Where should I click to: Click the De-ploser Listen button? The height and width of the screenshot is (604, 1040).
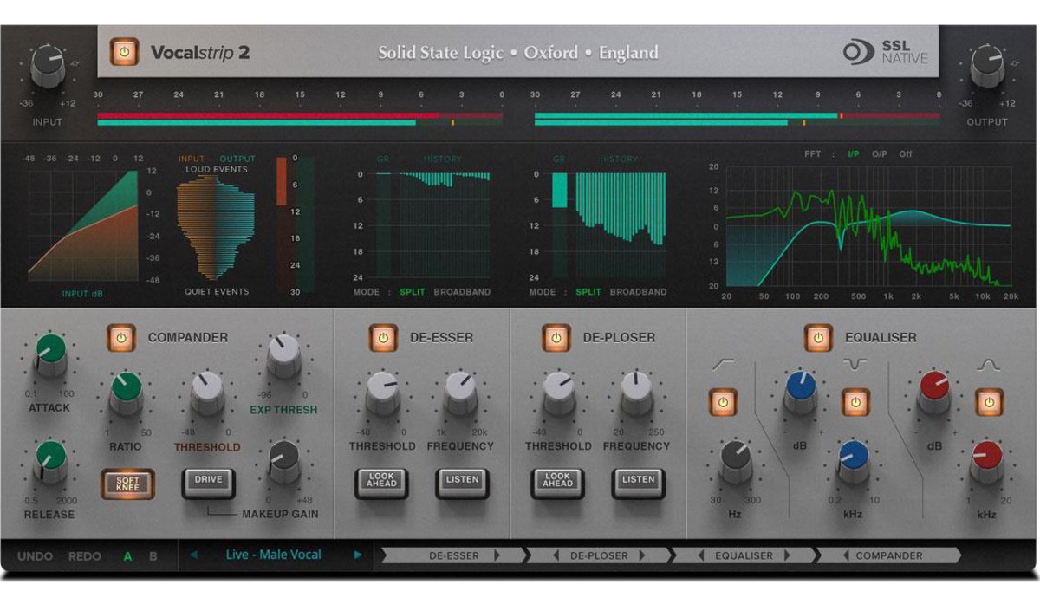639,482
